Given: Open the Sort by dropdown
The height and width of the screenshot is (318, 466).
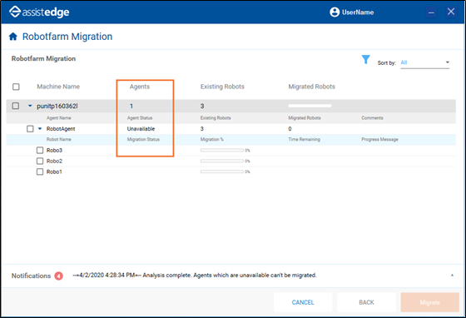Looking at the screenshot, I should [424, 62].
